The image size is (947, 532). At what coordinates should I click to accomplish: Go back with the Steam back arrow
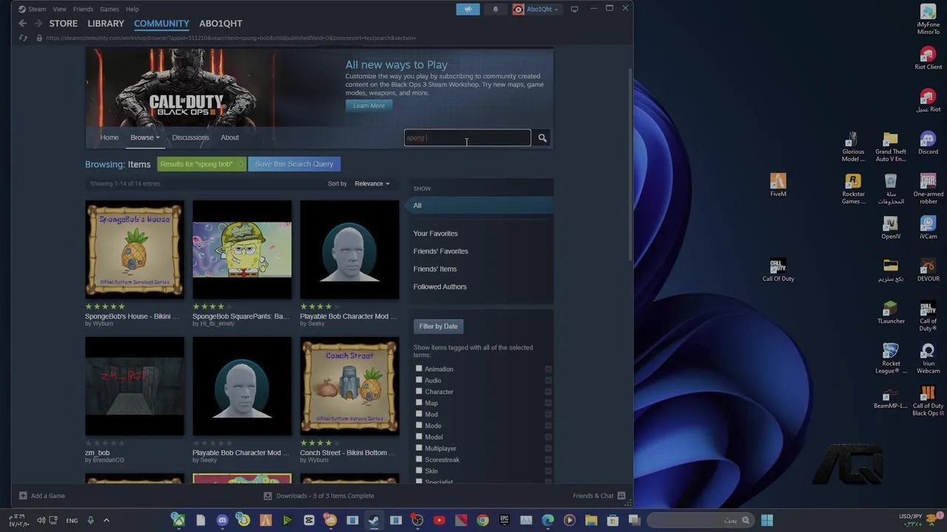[x=22, y=24]
